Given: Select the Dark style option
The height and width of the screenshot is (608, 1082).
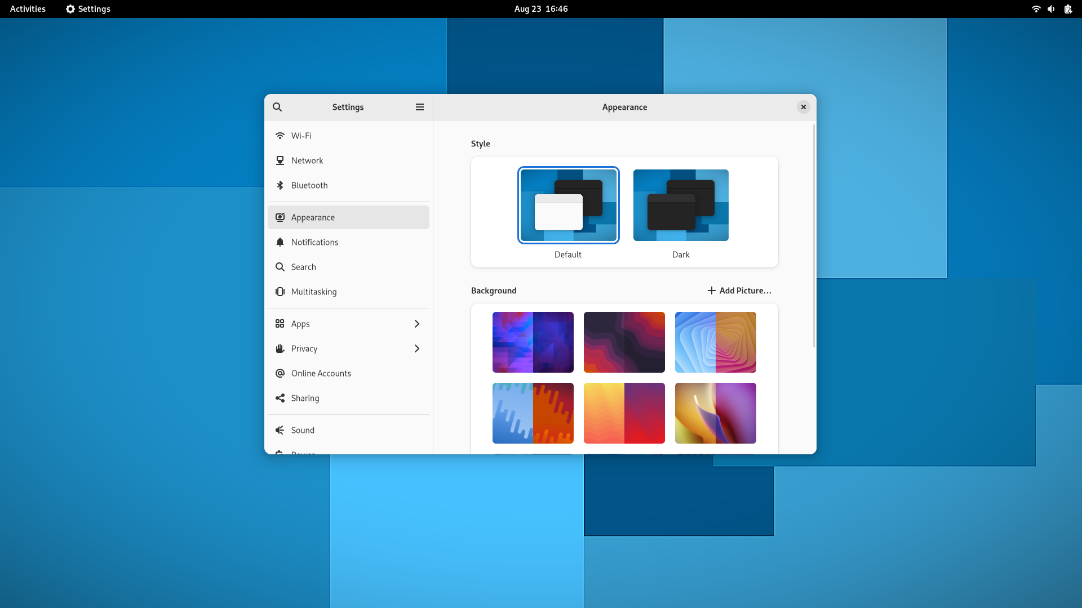Looking at the screenshot, I should (681, 205).
